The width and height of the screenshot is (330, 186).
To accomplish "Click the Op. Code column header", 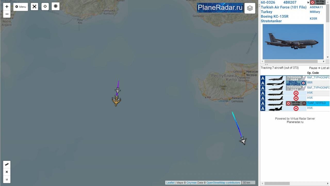I will 313,73.
